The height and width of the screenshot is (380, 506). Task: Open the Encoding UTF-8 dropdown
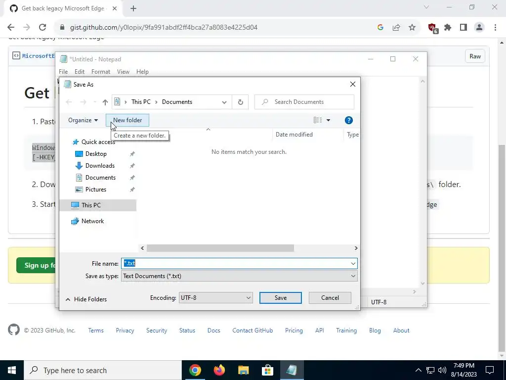coord(215,297)
